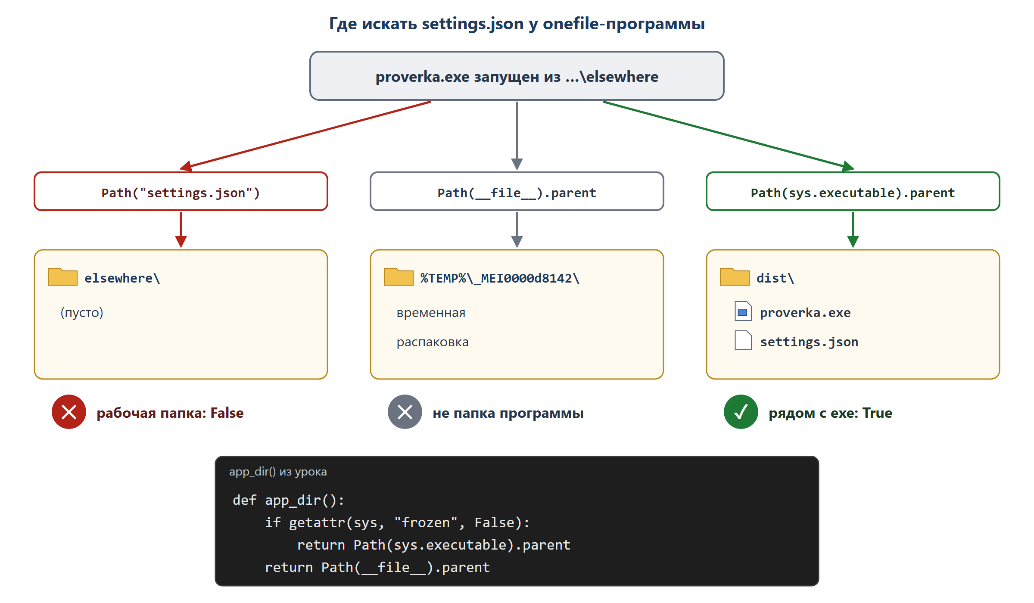Click the settings.json file name in dist
This screenshot has width=1034, height=603.
tap(809, 342)
